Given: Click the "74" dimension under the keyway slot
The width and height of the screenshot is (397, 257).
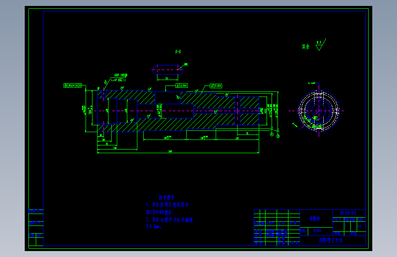Looking at the screenshot, I should tap(167, 79).
